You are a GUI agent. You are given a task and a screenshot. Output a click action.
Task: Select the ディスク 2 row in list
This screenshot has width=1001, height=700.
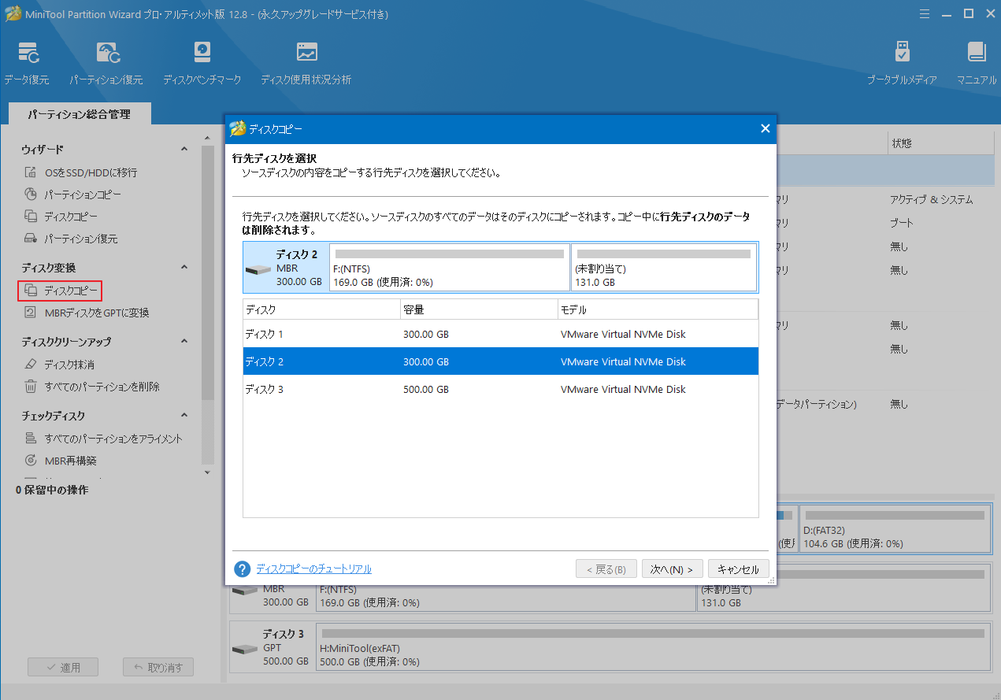(500, 361)
